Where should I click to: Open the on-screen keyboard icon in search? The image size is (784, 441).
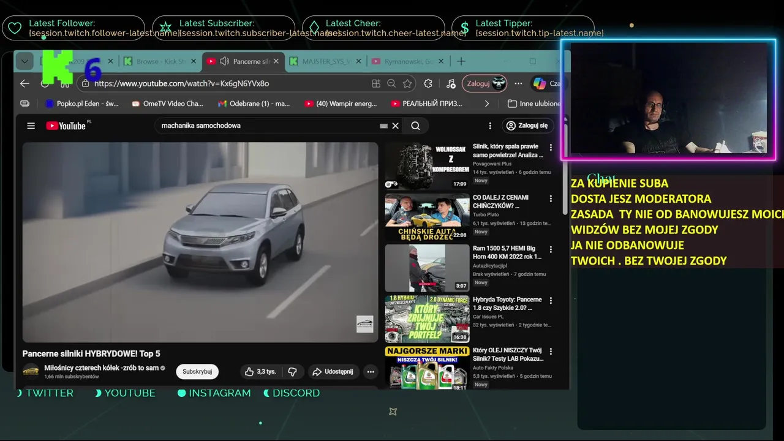click(x=383, y=126)
